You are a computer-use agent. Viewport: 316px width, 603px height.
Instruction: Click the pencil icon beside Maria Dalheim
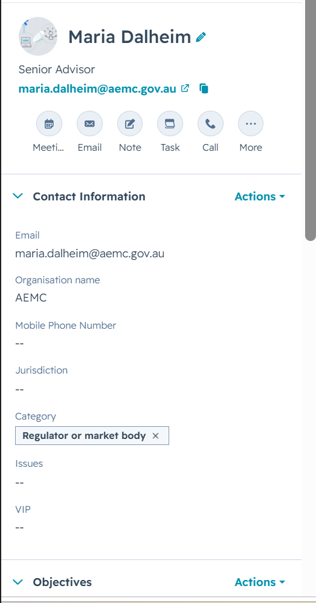click(x=201, y=37)
